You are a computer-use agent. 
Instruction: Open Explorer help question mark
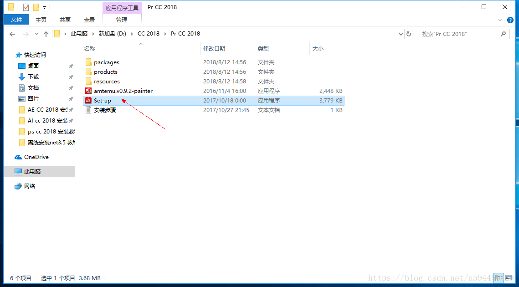coord(510,20)
